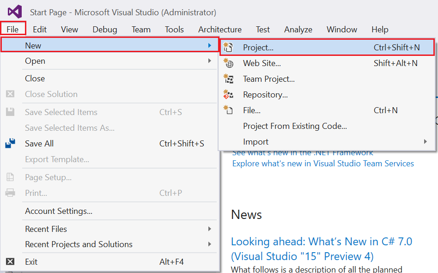Expand the Import submenu arrow

[x=425, y=141]
